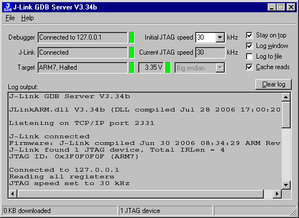
Task: Click the Target ARM7, Halted field
Action: point(83,67)
